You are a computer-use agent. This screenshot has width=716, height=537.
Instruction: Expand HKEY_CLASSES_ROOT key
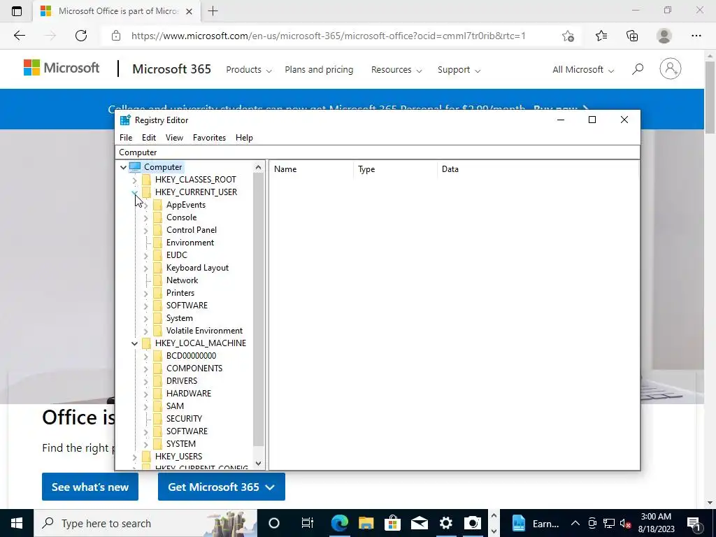(x=134, y=180)
